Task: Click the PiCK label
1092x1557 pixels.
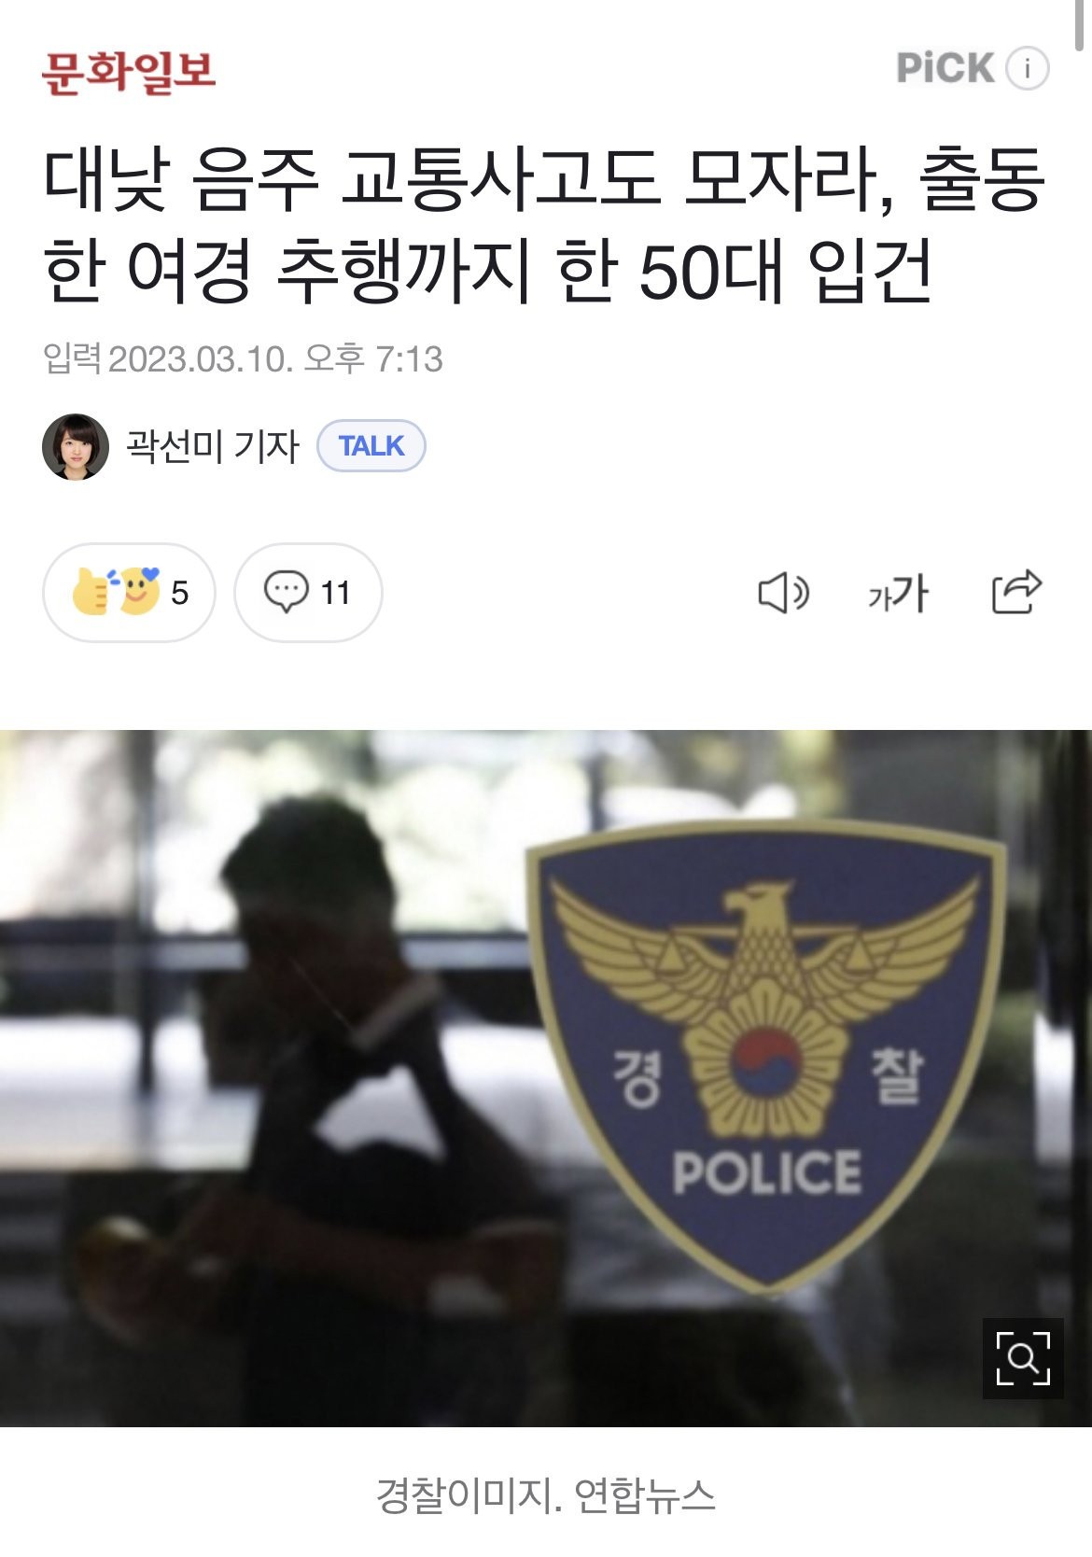Action: coord(945,68)
